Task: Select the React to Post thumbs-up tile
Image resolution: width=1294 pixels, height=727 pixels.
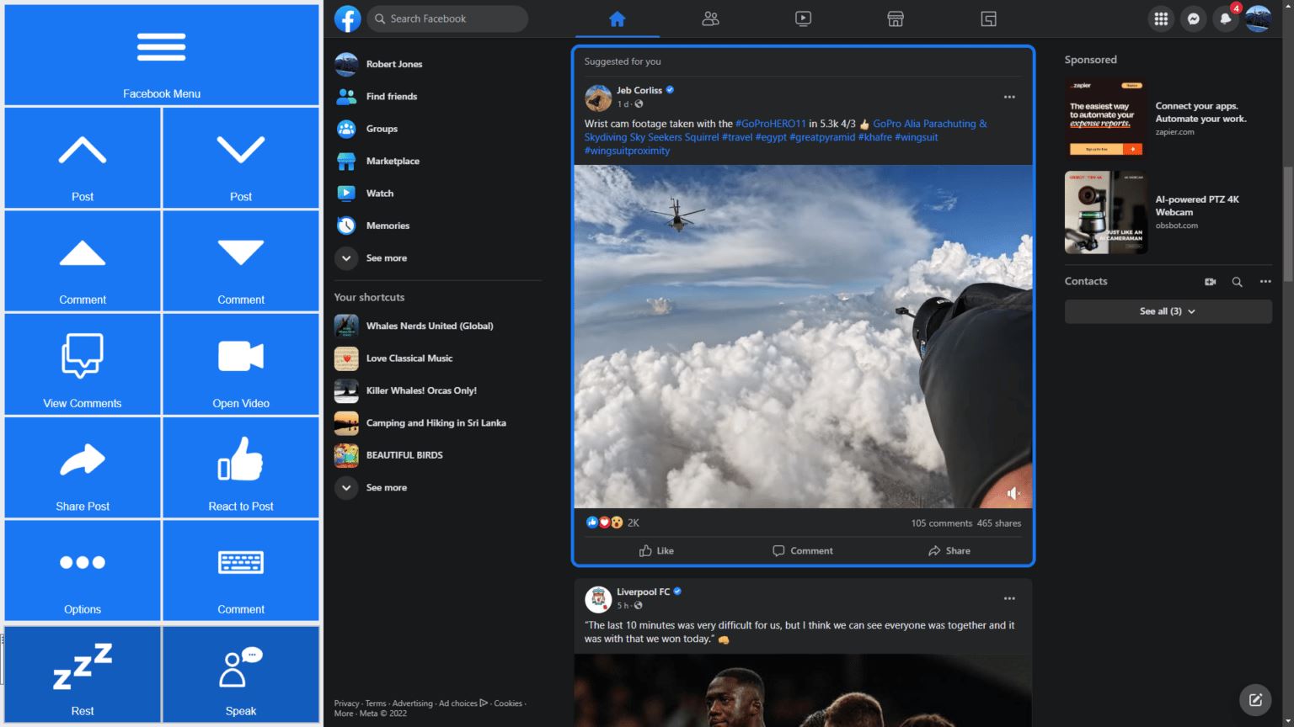Action: [x=241, y=467]
